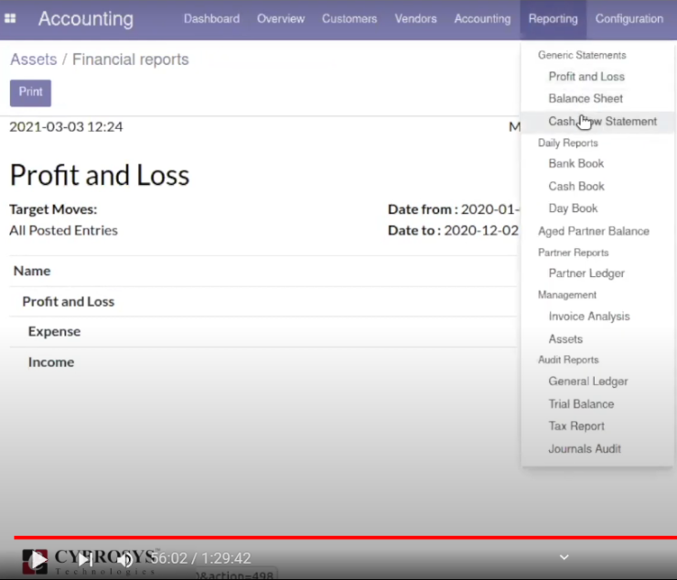This screenshot has height=580, width=677.
Task: Click the video time 56:02 display
Action: [169, 558]
